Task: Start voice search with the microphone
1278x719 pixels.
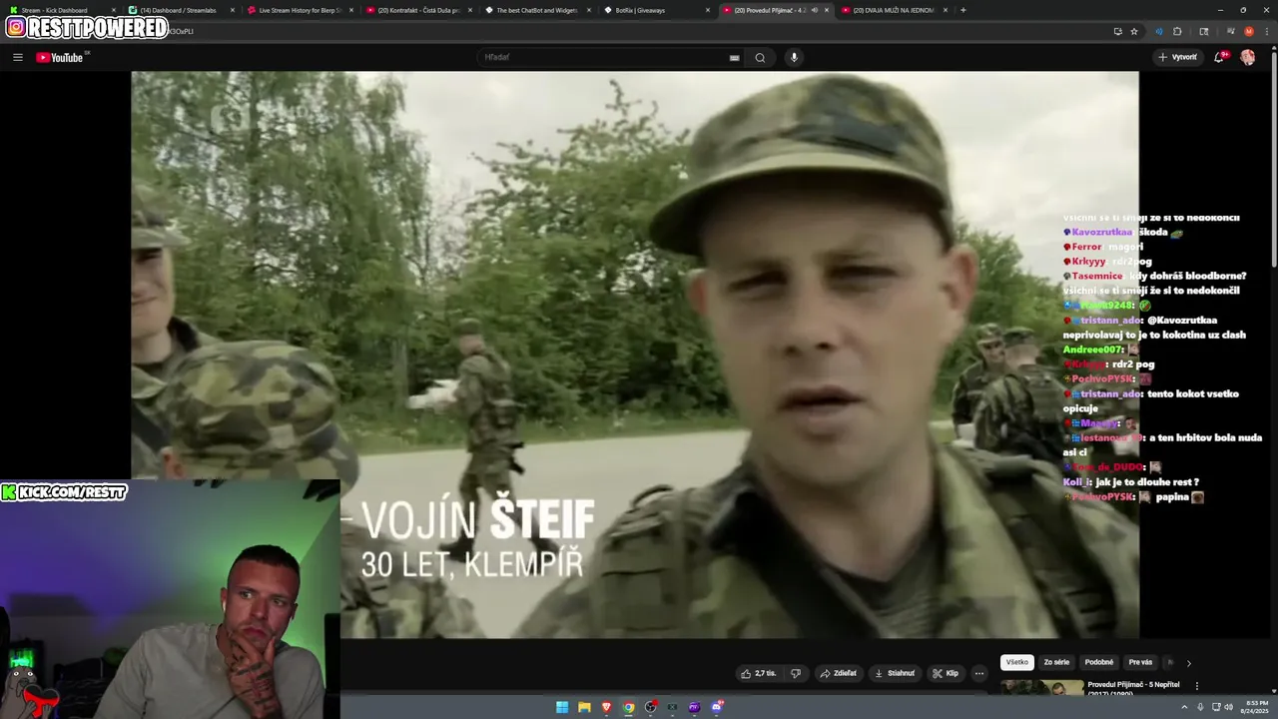Action: pyautogui.click(x=794, y=57)
